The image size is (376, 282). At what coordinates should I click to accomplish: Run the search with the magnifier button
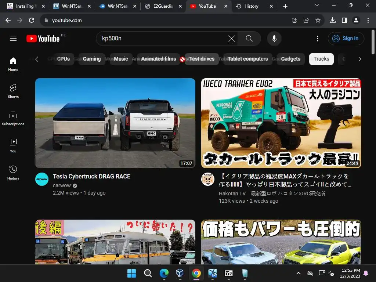click(x=249, y=39)
